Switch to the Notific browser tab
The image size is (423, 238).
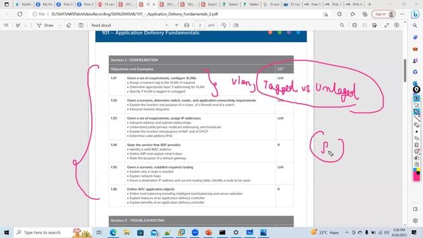[x=24, y=5]
